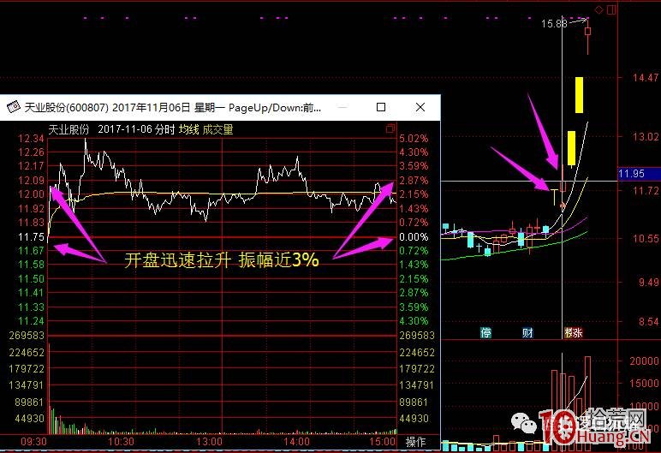Close the 天业股份 intraday popup window
The image size is (661, 453).
point(420,108)
